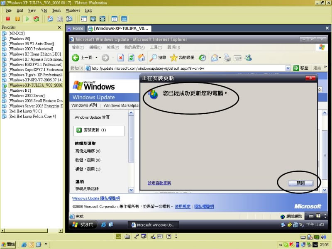Image resolution: width=332 pixels, height=249 pixels.
Task: Open the IE 我的最愛(A) menu
Action: click(134, 47)
